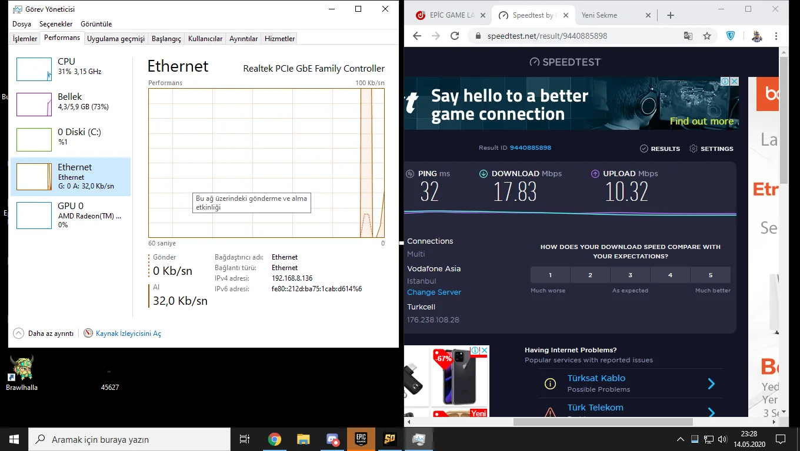The width and height of the screenshot is (800, 451).
Task: Open the Dosya menu
Action: click(22, 24)
